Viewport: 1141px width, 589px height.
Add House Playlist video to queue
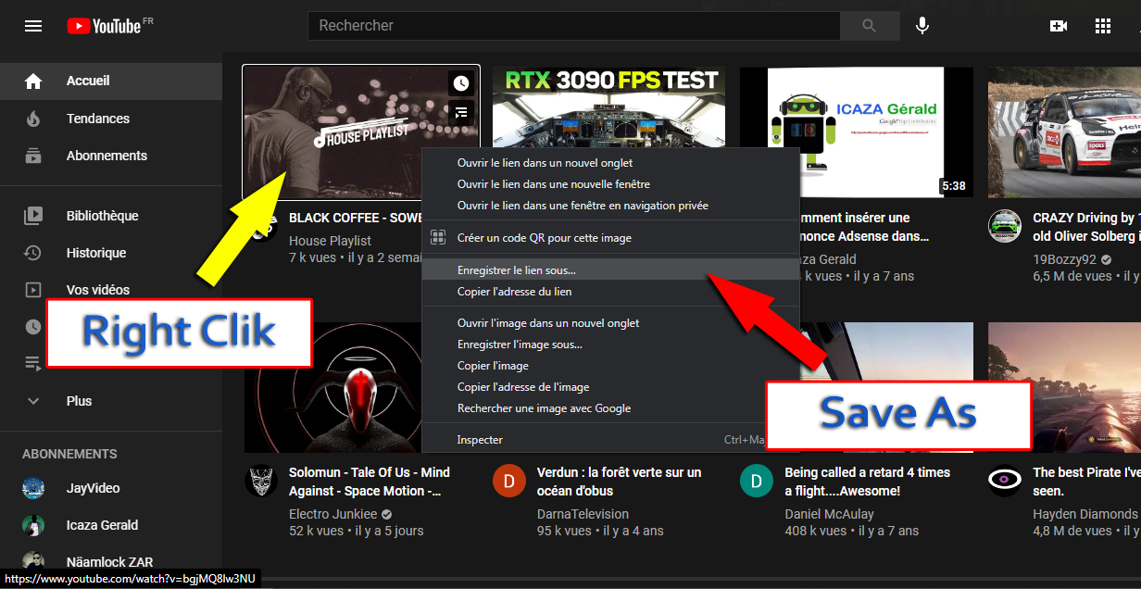[461, 113]
